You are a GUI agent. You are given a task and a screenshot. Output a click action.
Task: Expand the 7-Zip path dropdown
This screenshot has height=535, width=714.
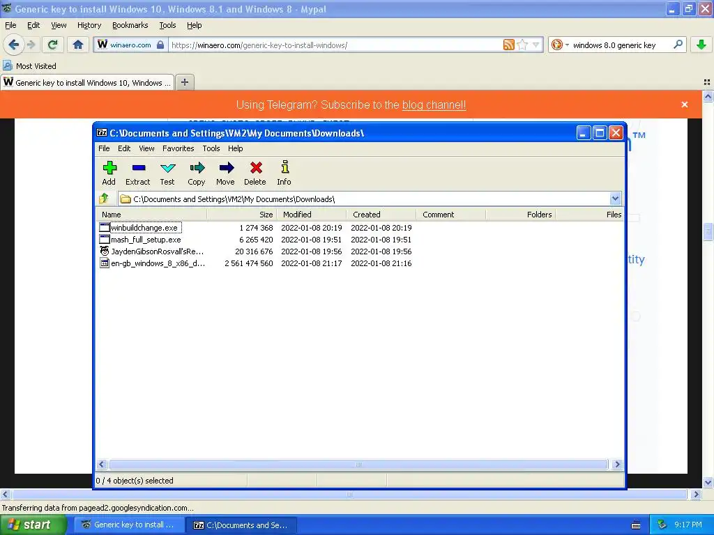pyautogui.click(x=615, y=199)
